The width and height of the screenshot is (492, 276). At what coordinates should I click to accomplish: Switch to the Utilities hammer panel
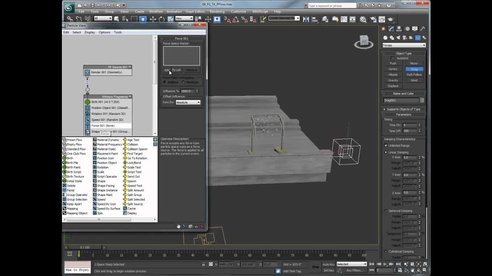(423, 29)
